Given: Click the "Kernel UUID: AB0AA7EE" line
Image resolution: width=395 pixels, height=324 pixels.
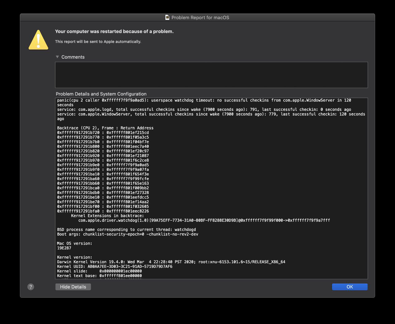Looking at the screenshot, I should point(115,267).
